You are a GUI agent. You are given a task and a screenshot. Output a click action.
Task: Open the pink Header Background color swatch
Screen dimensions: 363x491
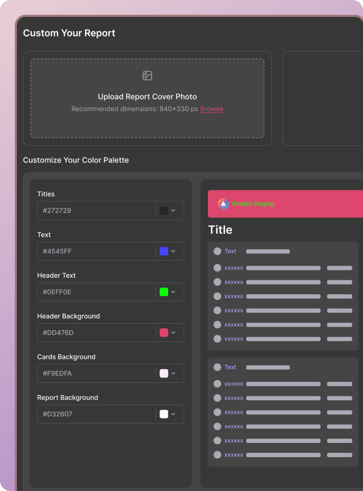(x=164, y=333)
